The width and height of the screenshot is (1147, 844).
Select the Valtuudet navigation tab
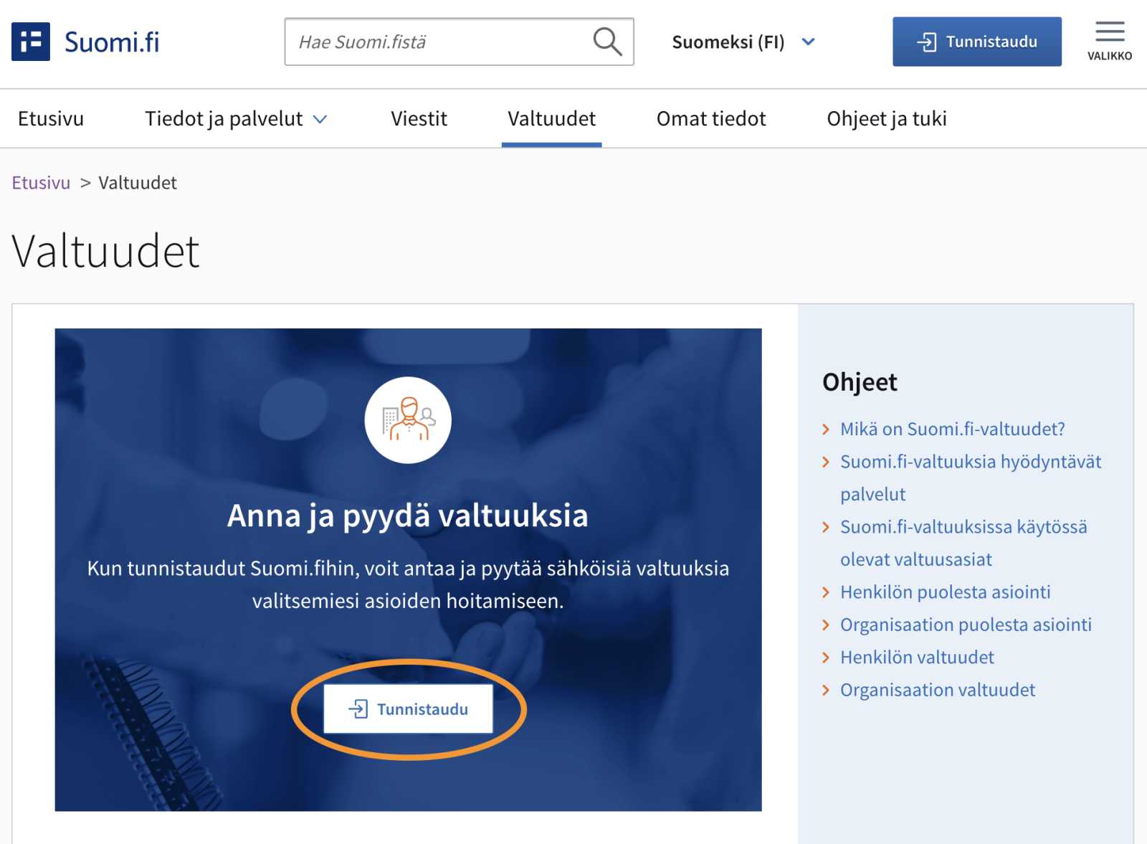coord(551,119)
